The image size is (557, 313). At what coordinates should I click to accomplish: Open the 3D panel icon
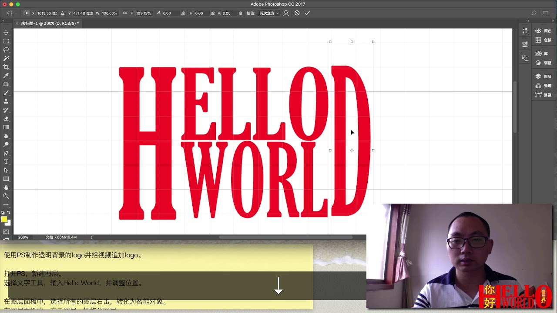pyautogui.click(x=525, y=57)
